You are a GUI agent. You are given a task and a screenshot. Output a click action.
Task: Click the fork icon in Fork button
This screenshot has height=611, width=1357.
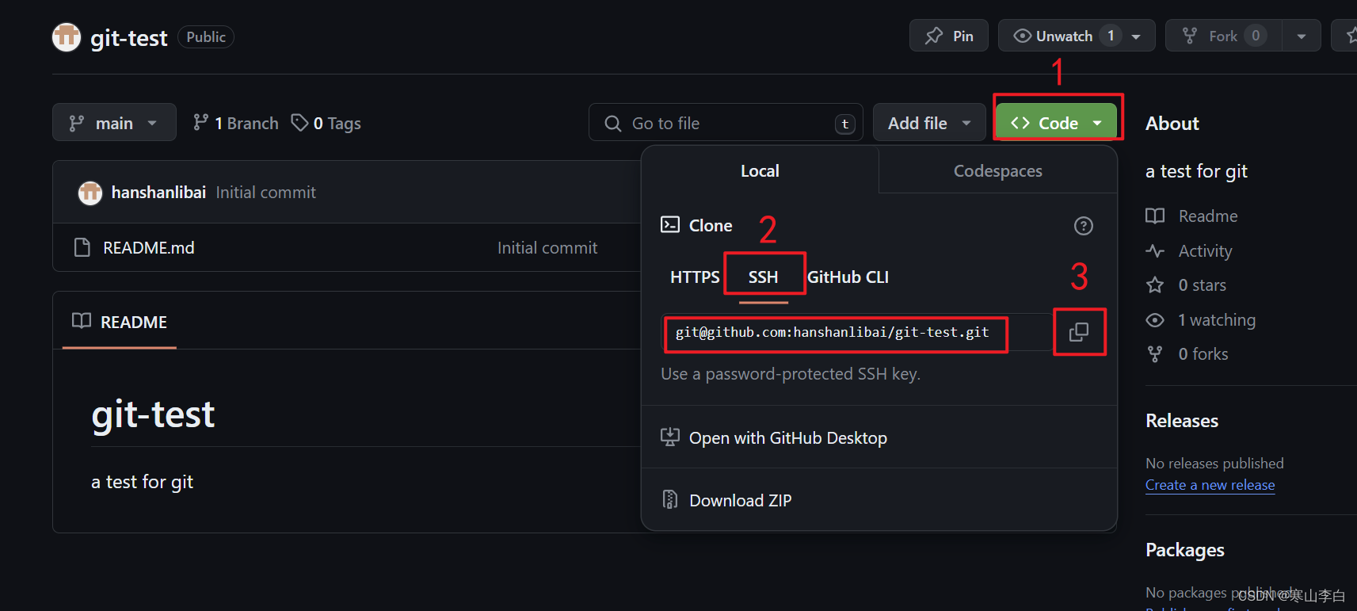(1189, 36)
